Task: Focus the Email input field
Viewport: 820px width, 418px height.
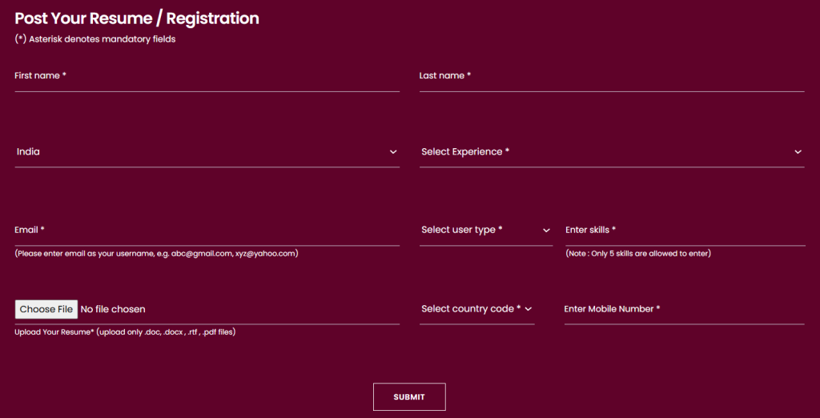Action: 207,231
